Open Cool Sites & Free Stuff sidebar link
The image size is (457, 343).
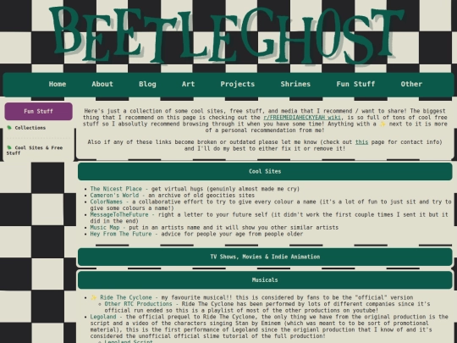coord(35,150)
